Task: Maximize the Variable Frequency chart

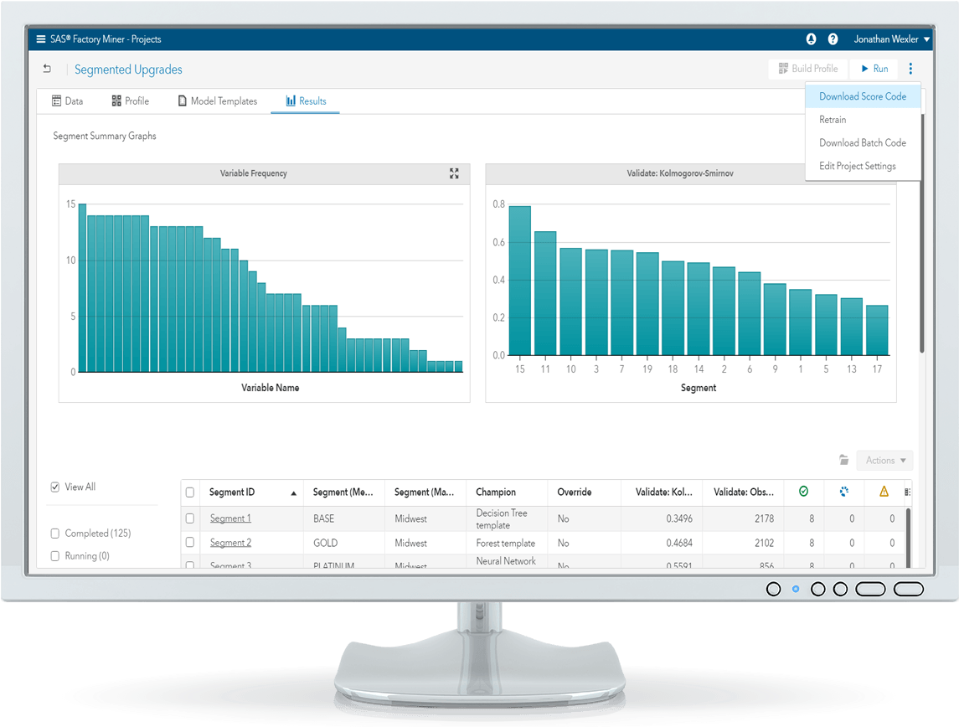Action: [454, 173]
